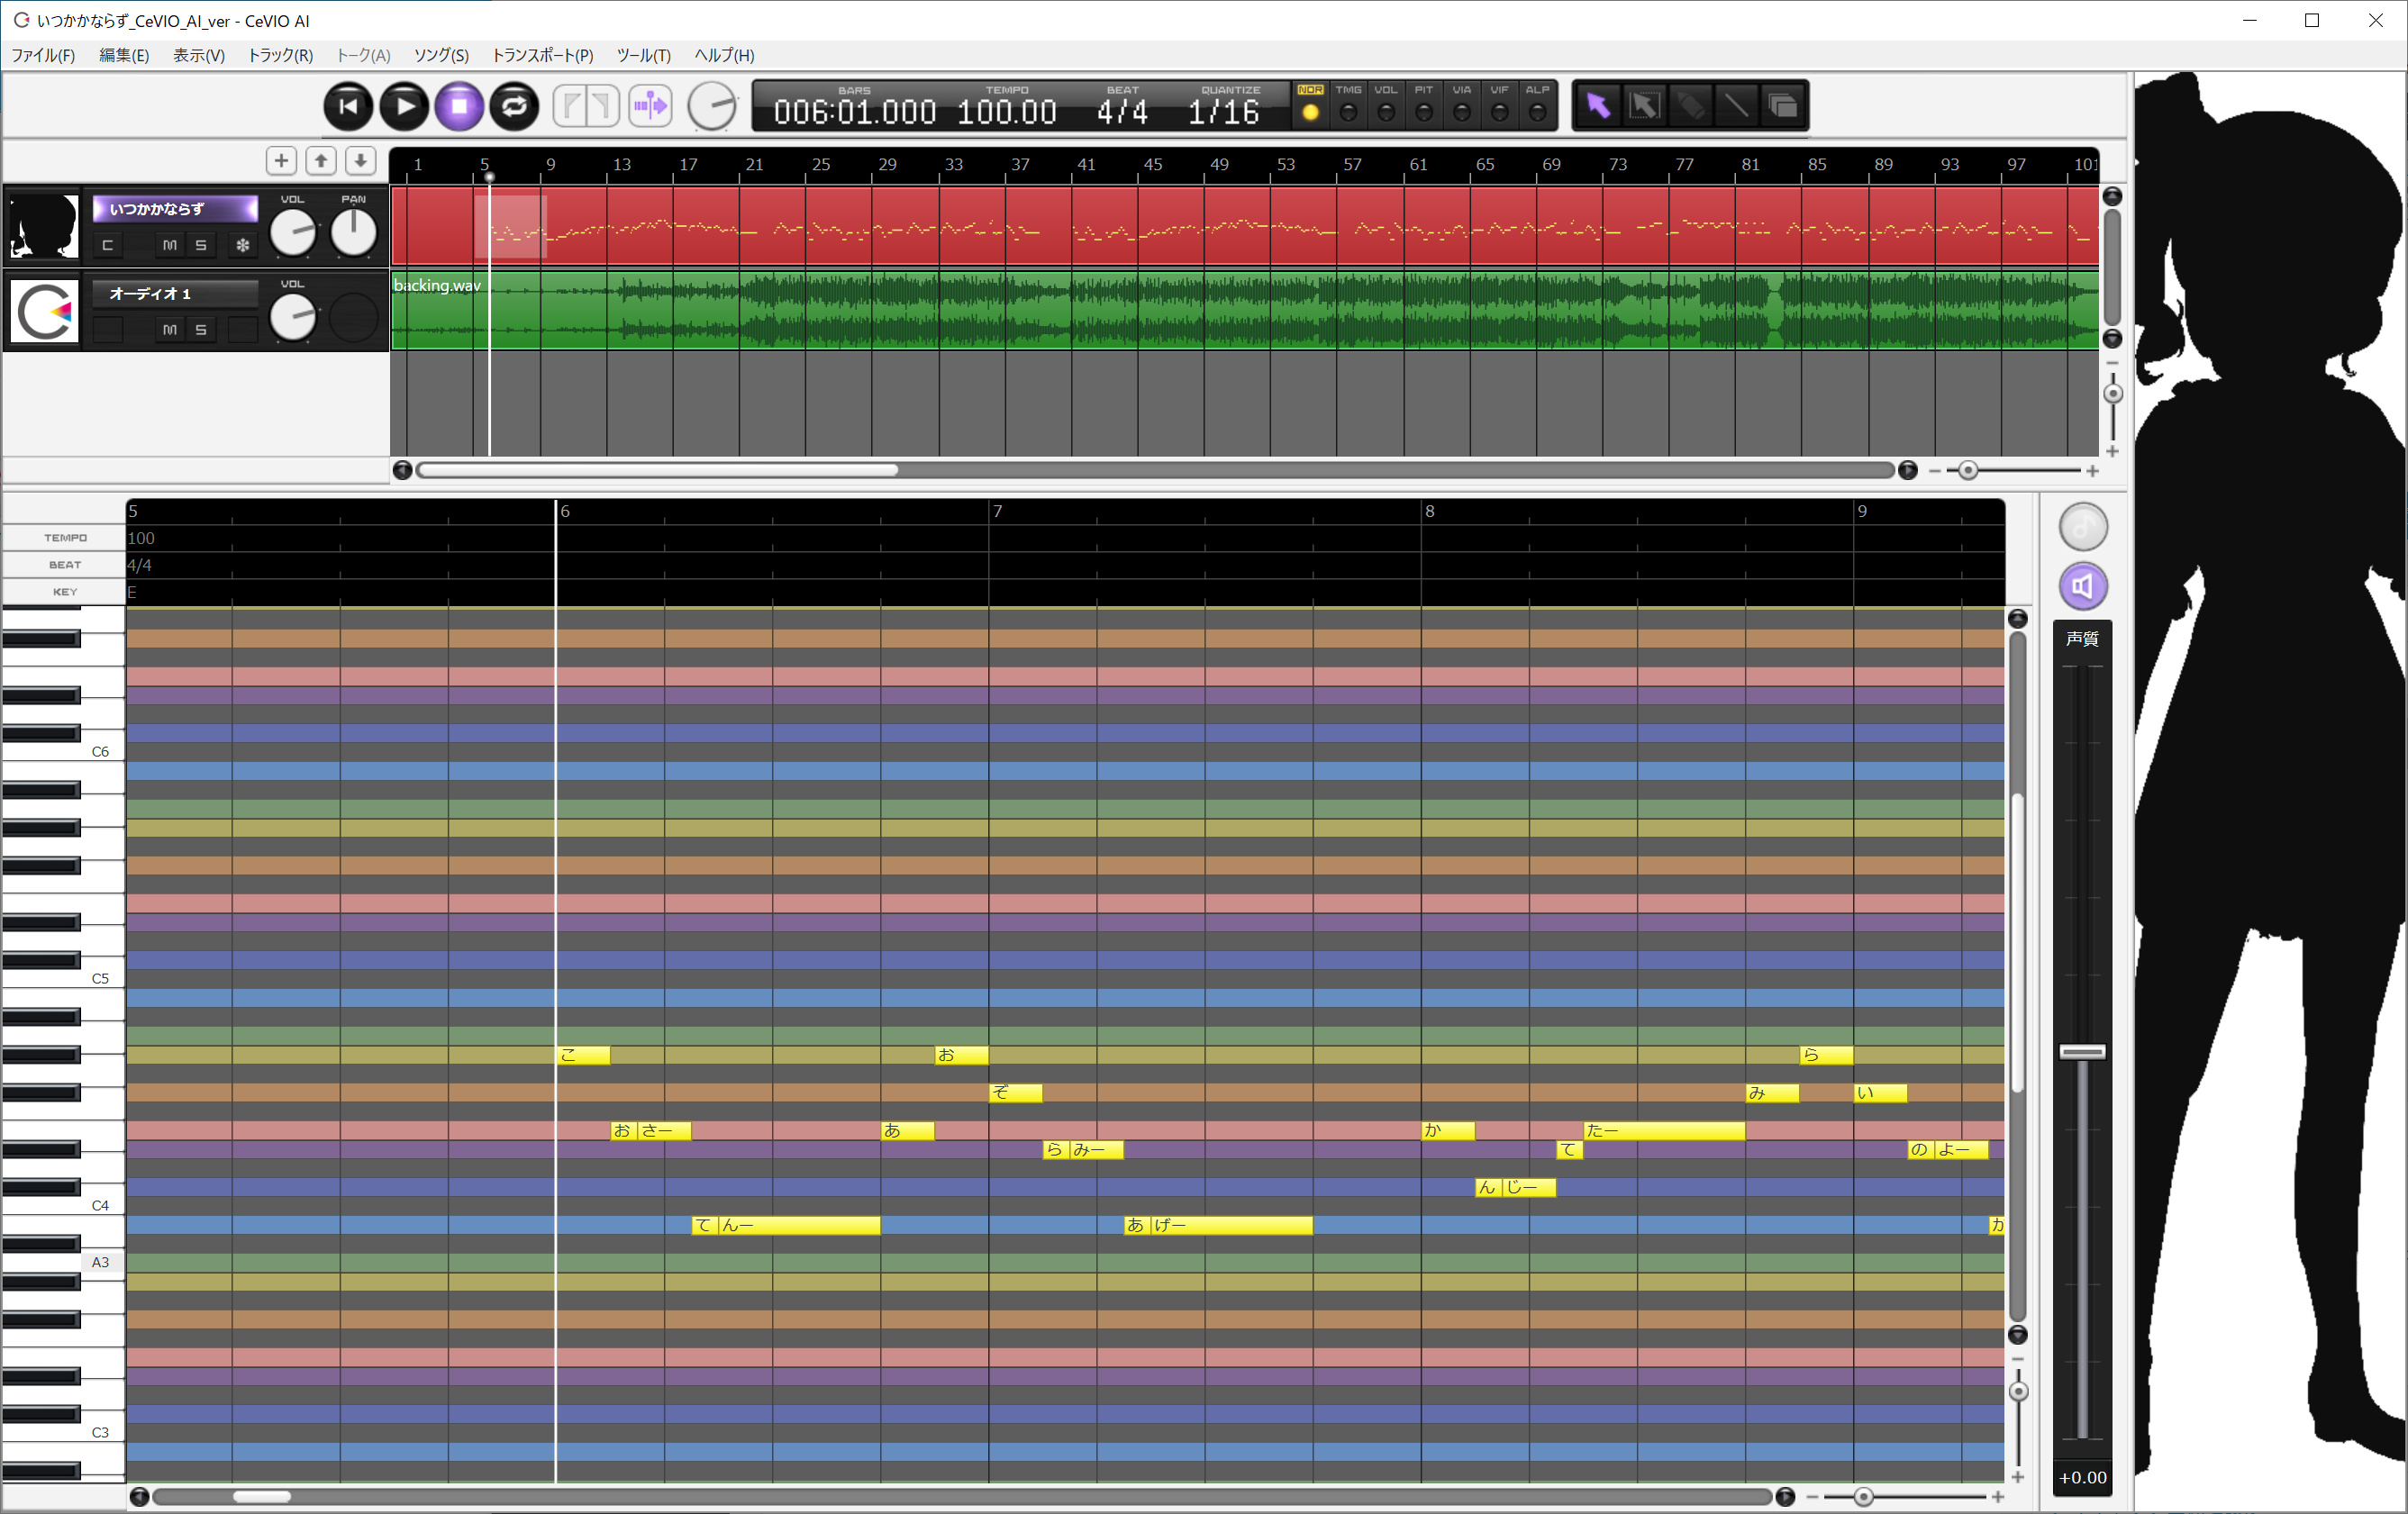Solo the いつかかならず song track

pos(201,245)
